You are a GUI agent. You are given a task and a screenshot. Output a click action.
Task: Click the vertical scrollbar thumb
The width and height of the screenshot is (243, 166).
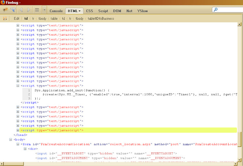tap(239, 139)
